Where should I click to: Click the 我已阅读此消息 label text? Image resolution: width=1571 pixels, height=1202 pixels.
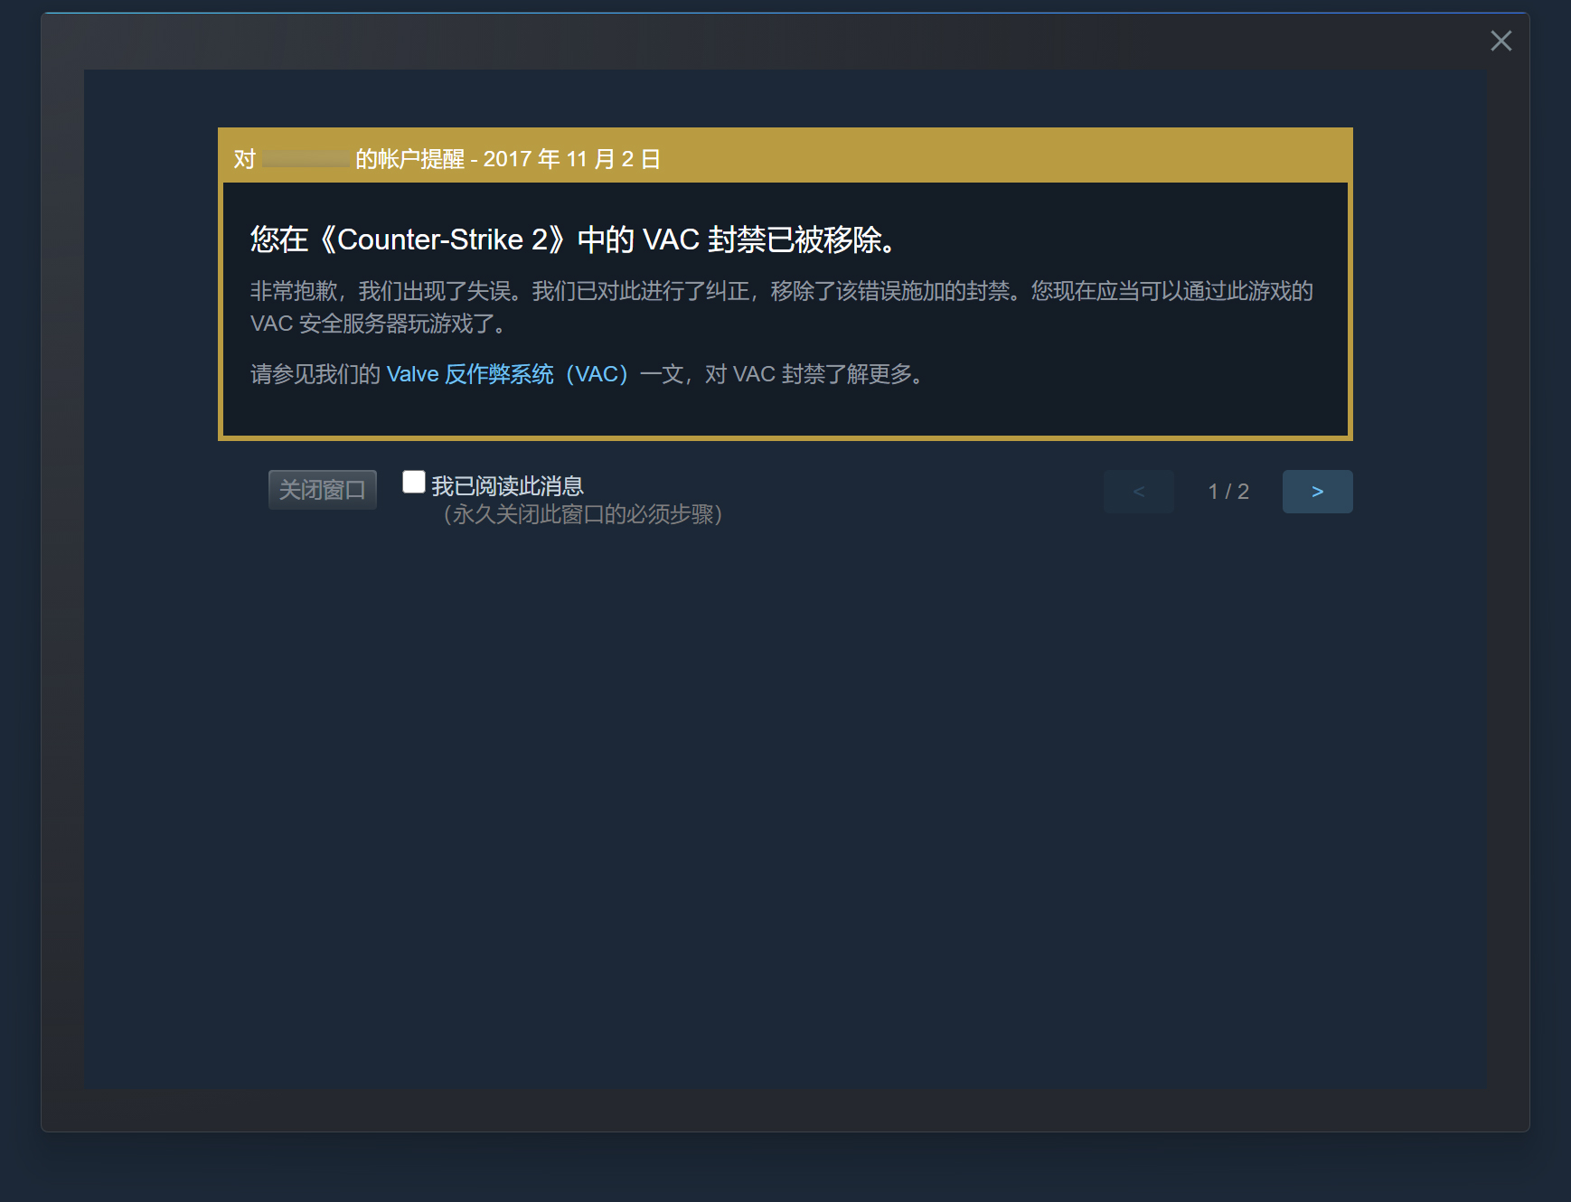click(507, 486)
